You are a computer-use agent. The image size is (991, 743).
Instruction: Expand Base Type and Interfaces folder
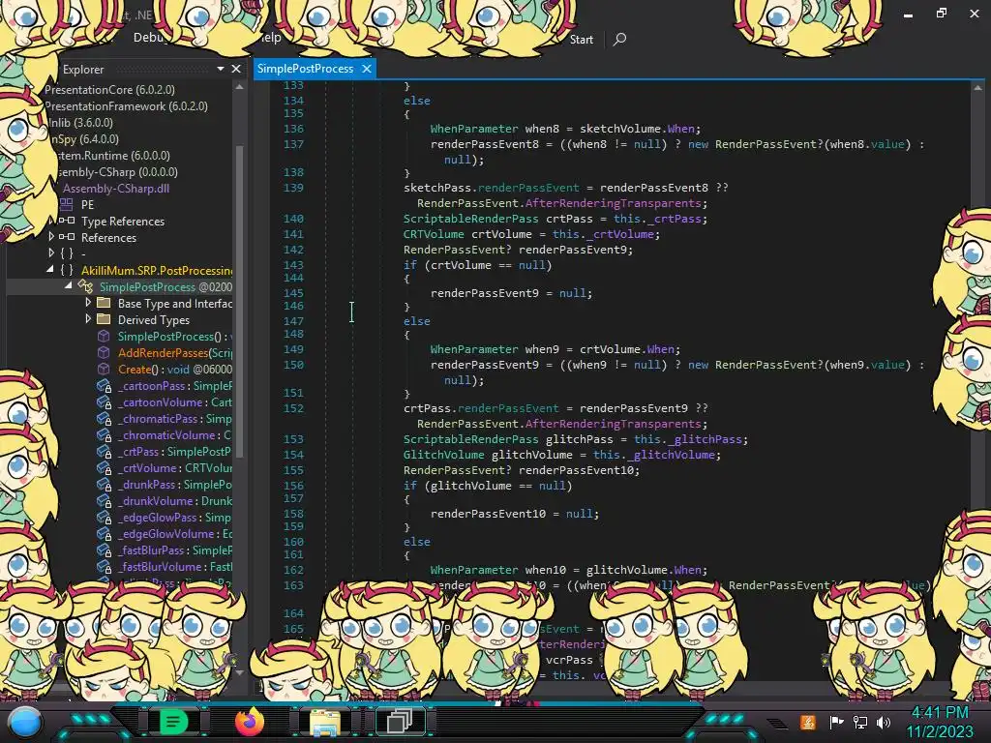(88, 302)
